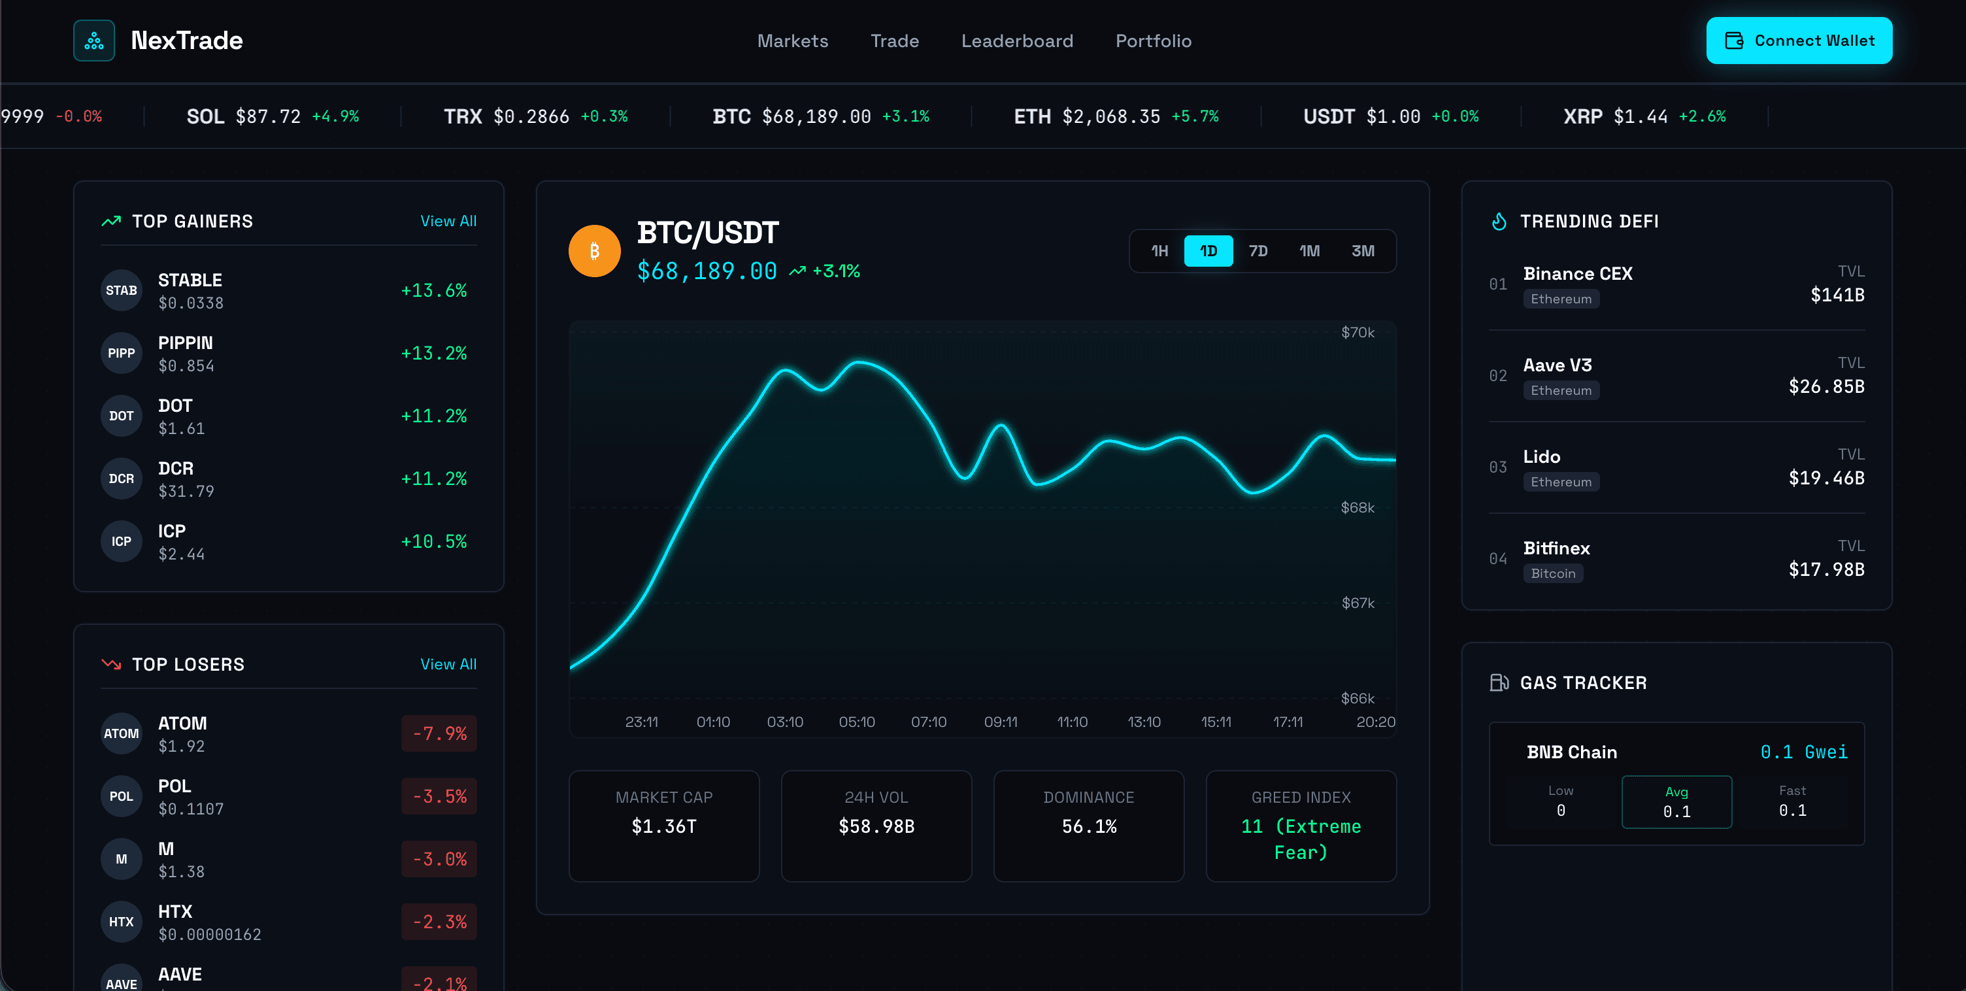Image resolution: width=1966 pixels, height=991 pixels.
Task: Open the Markets page
Action: [x=793, y=41]
